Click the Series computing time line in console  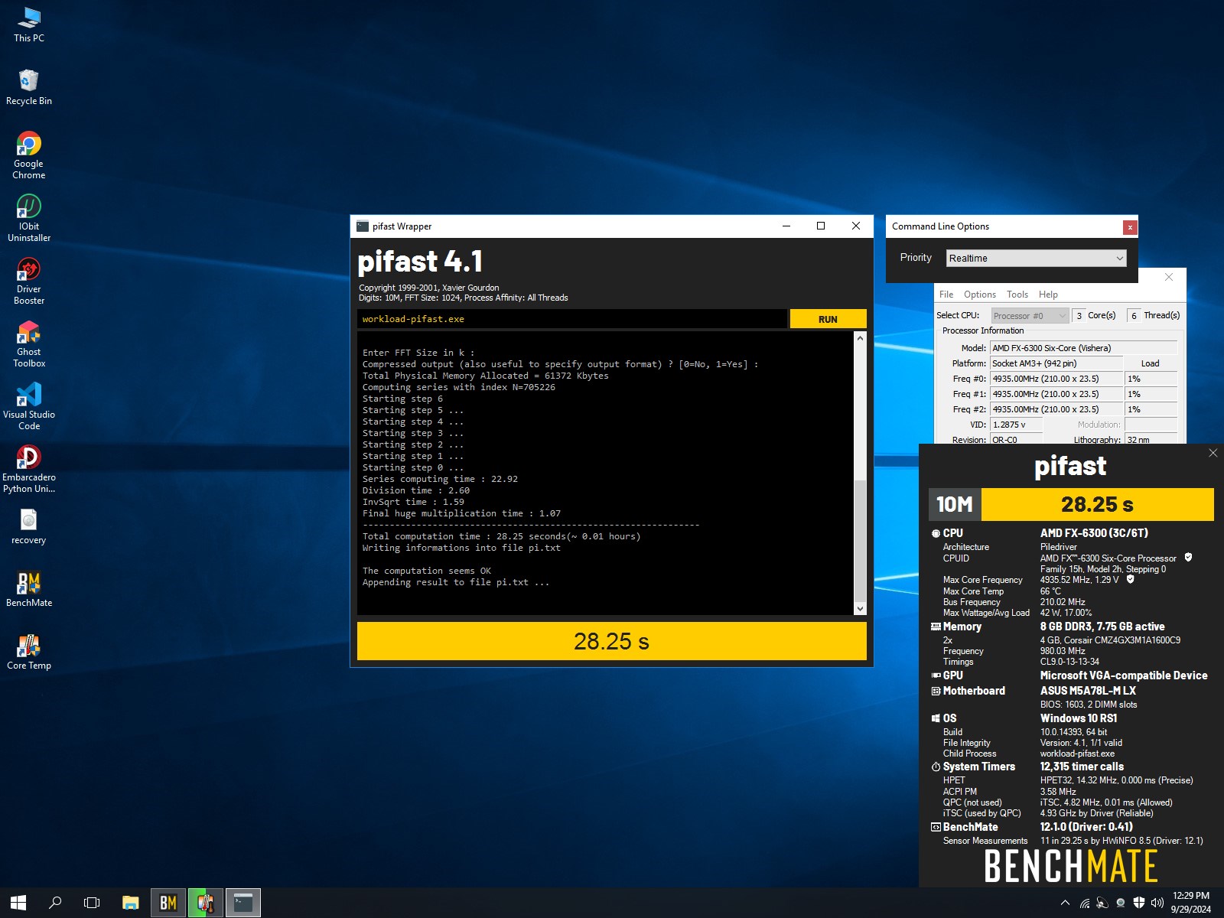tap(440, 479)
